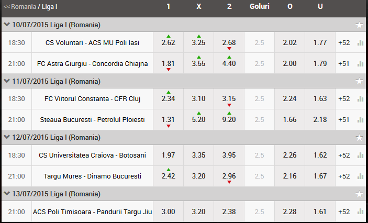Star the 12/07/2015 Liga I group
The image size is (368, 223).
pyautogui.click(x=359, y=138)
